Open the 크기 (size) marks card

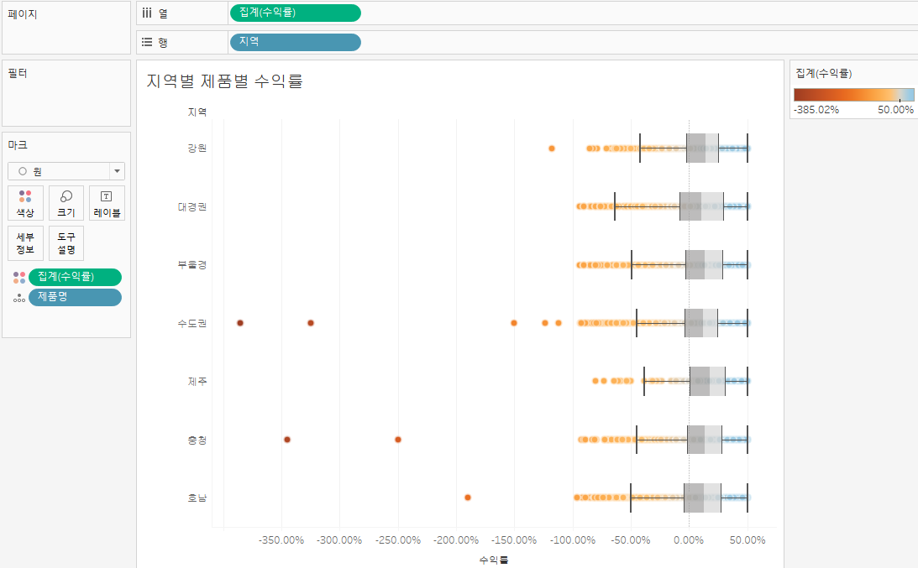point(66,203)
